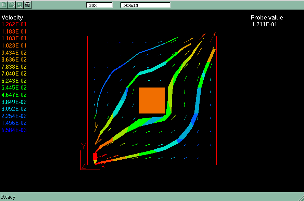Click the 3.052E-02 cyan legend value

[x=14, y=109]
